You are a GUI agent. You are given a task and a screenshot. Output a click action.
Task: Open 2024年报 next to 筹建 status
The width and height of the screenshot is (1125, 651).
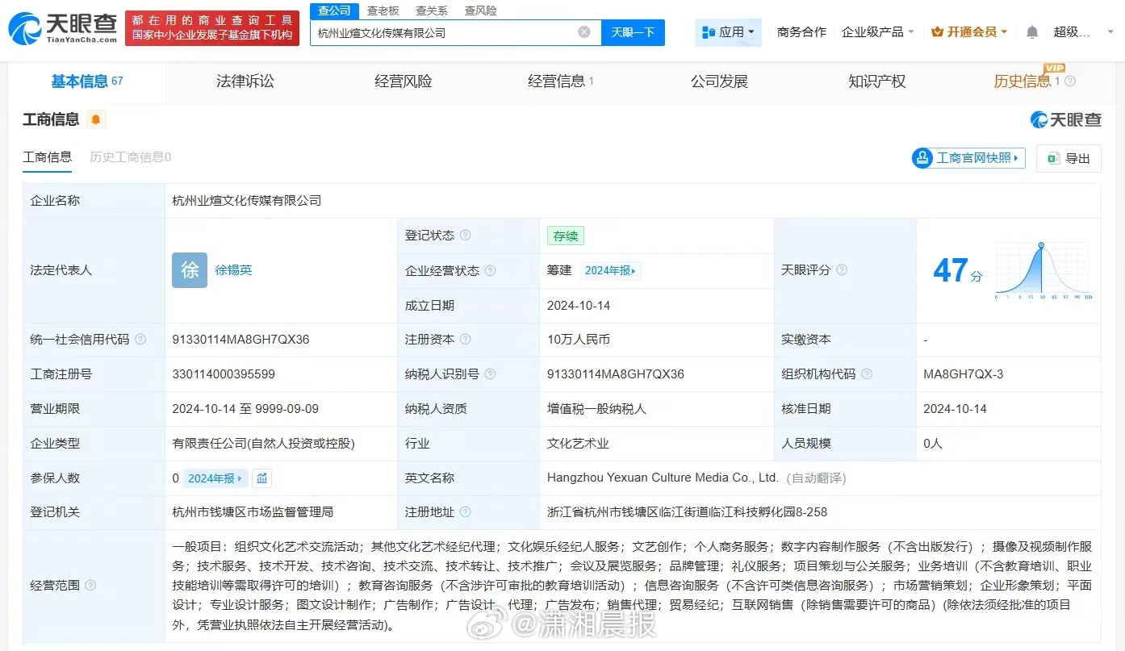(x=610, y=271)
